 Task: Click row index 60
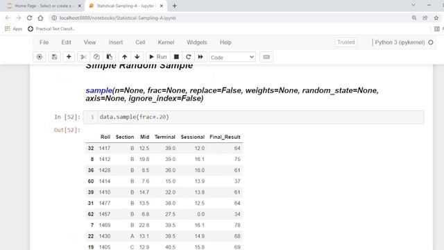tap(91, 181)
